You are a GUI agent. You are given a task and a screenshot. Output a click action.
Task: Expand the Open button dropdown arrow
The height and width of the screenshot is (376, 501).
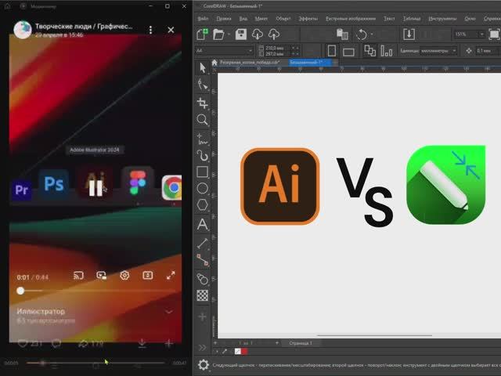[229, 34]
